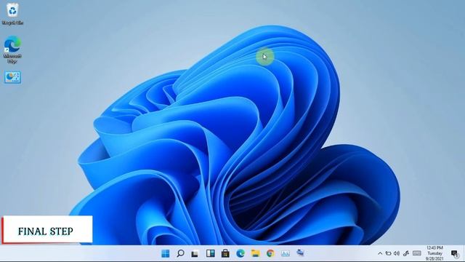Open the chart-graph app on taskbar
465x262 pixels.
click(x=286, y=253)
